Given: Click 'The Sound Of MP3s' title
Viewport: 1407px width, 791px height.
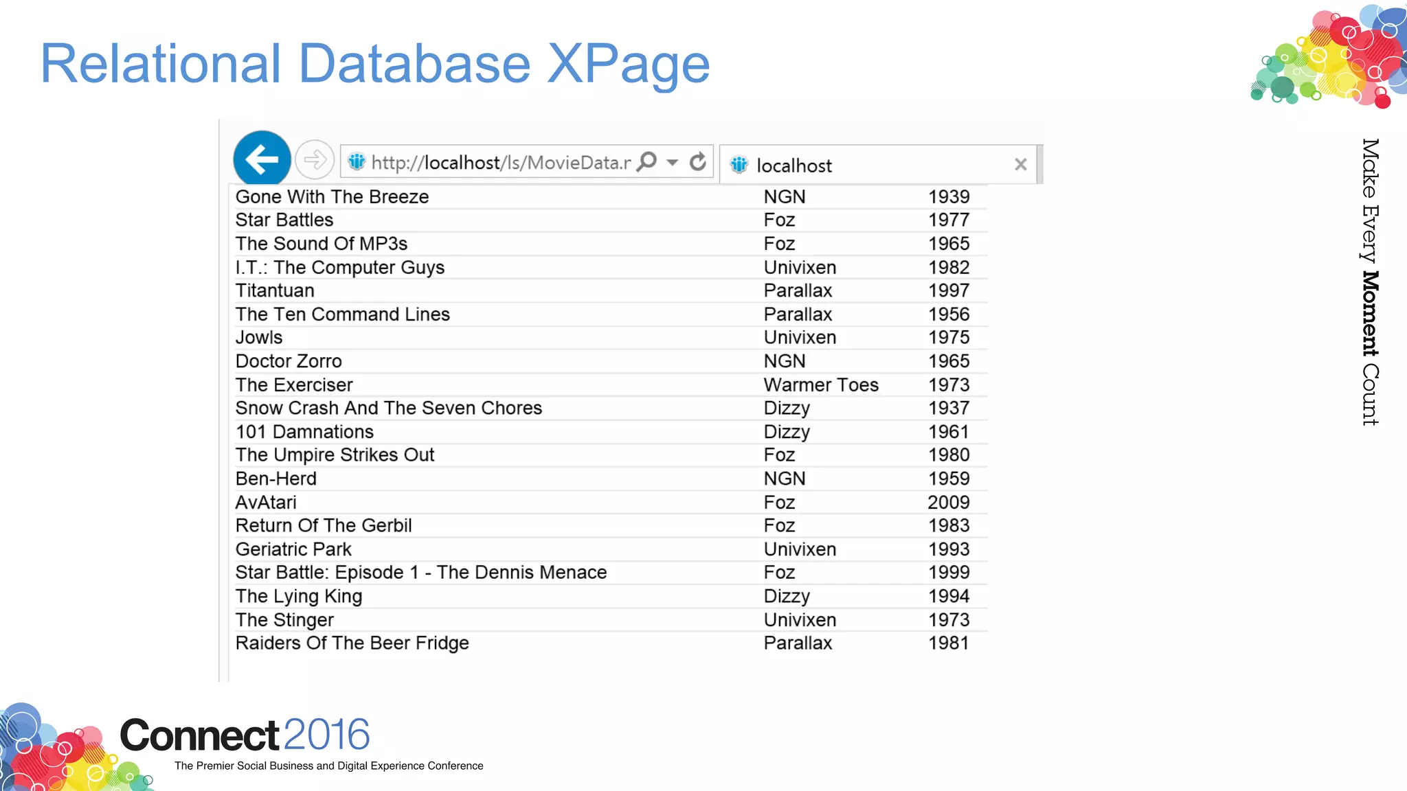Looking at the screenshot, I should click(322, 244).
